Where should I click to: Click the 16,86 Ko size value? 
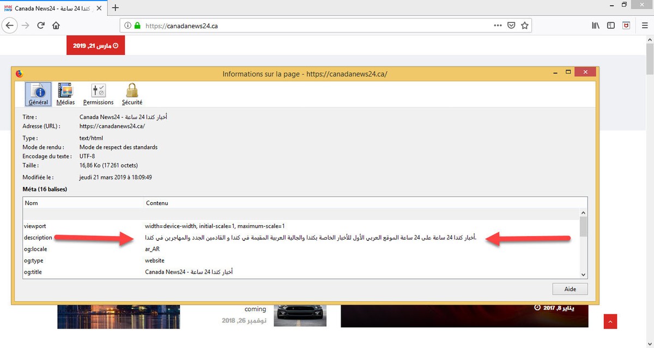click(108, 165)
